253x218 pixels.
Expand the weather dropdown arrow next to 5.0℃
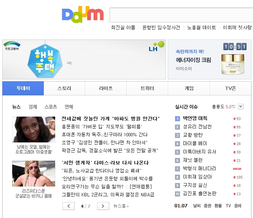(x=240, y=106)
